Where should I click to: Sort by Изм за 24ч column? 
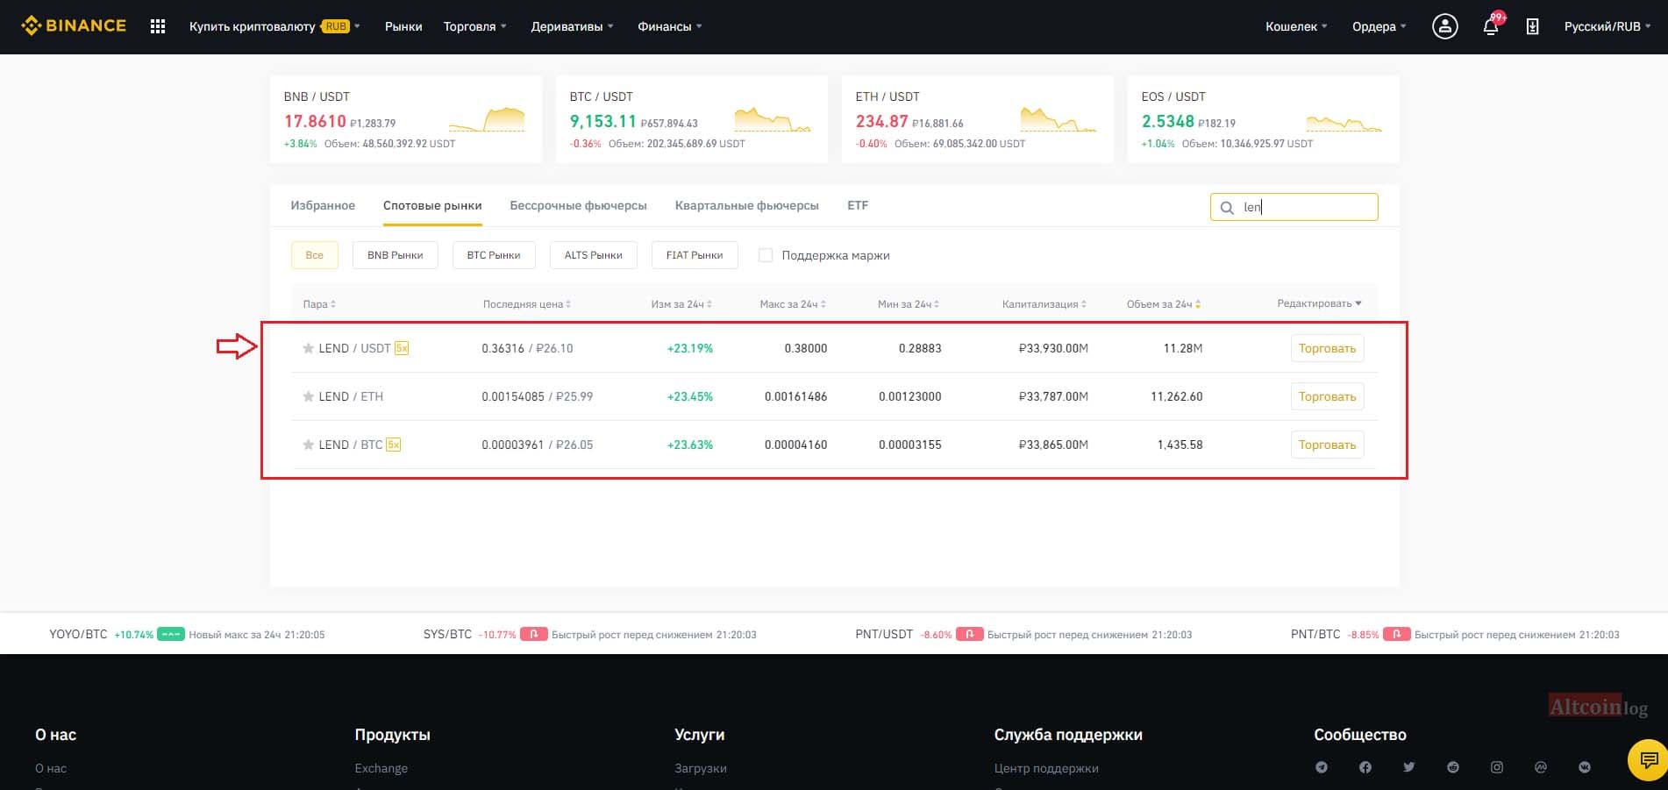[681, 304]
